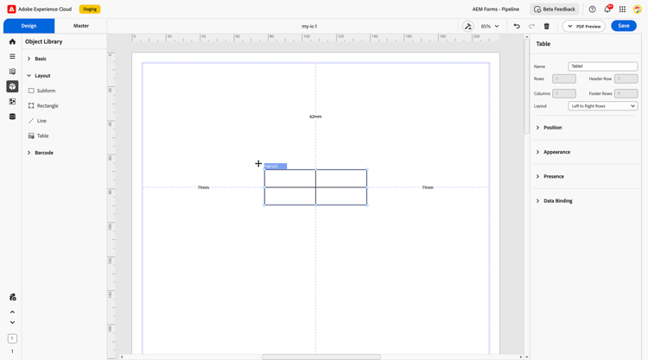The height and width of the screenshot is (360, 648).
Task: Open the apps grid switcher icon
Action: click(x=622, y=9)
